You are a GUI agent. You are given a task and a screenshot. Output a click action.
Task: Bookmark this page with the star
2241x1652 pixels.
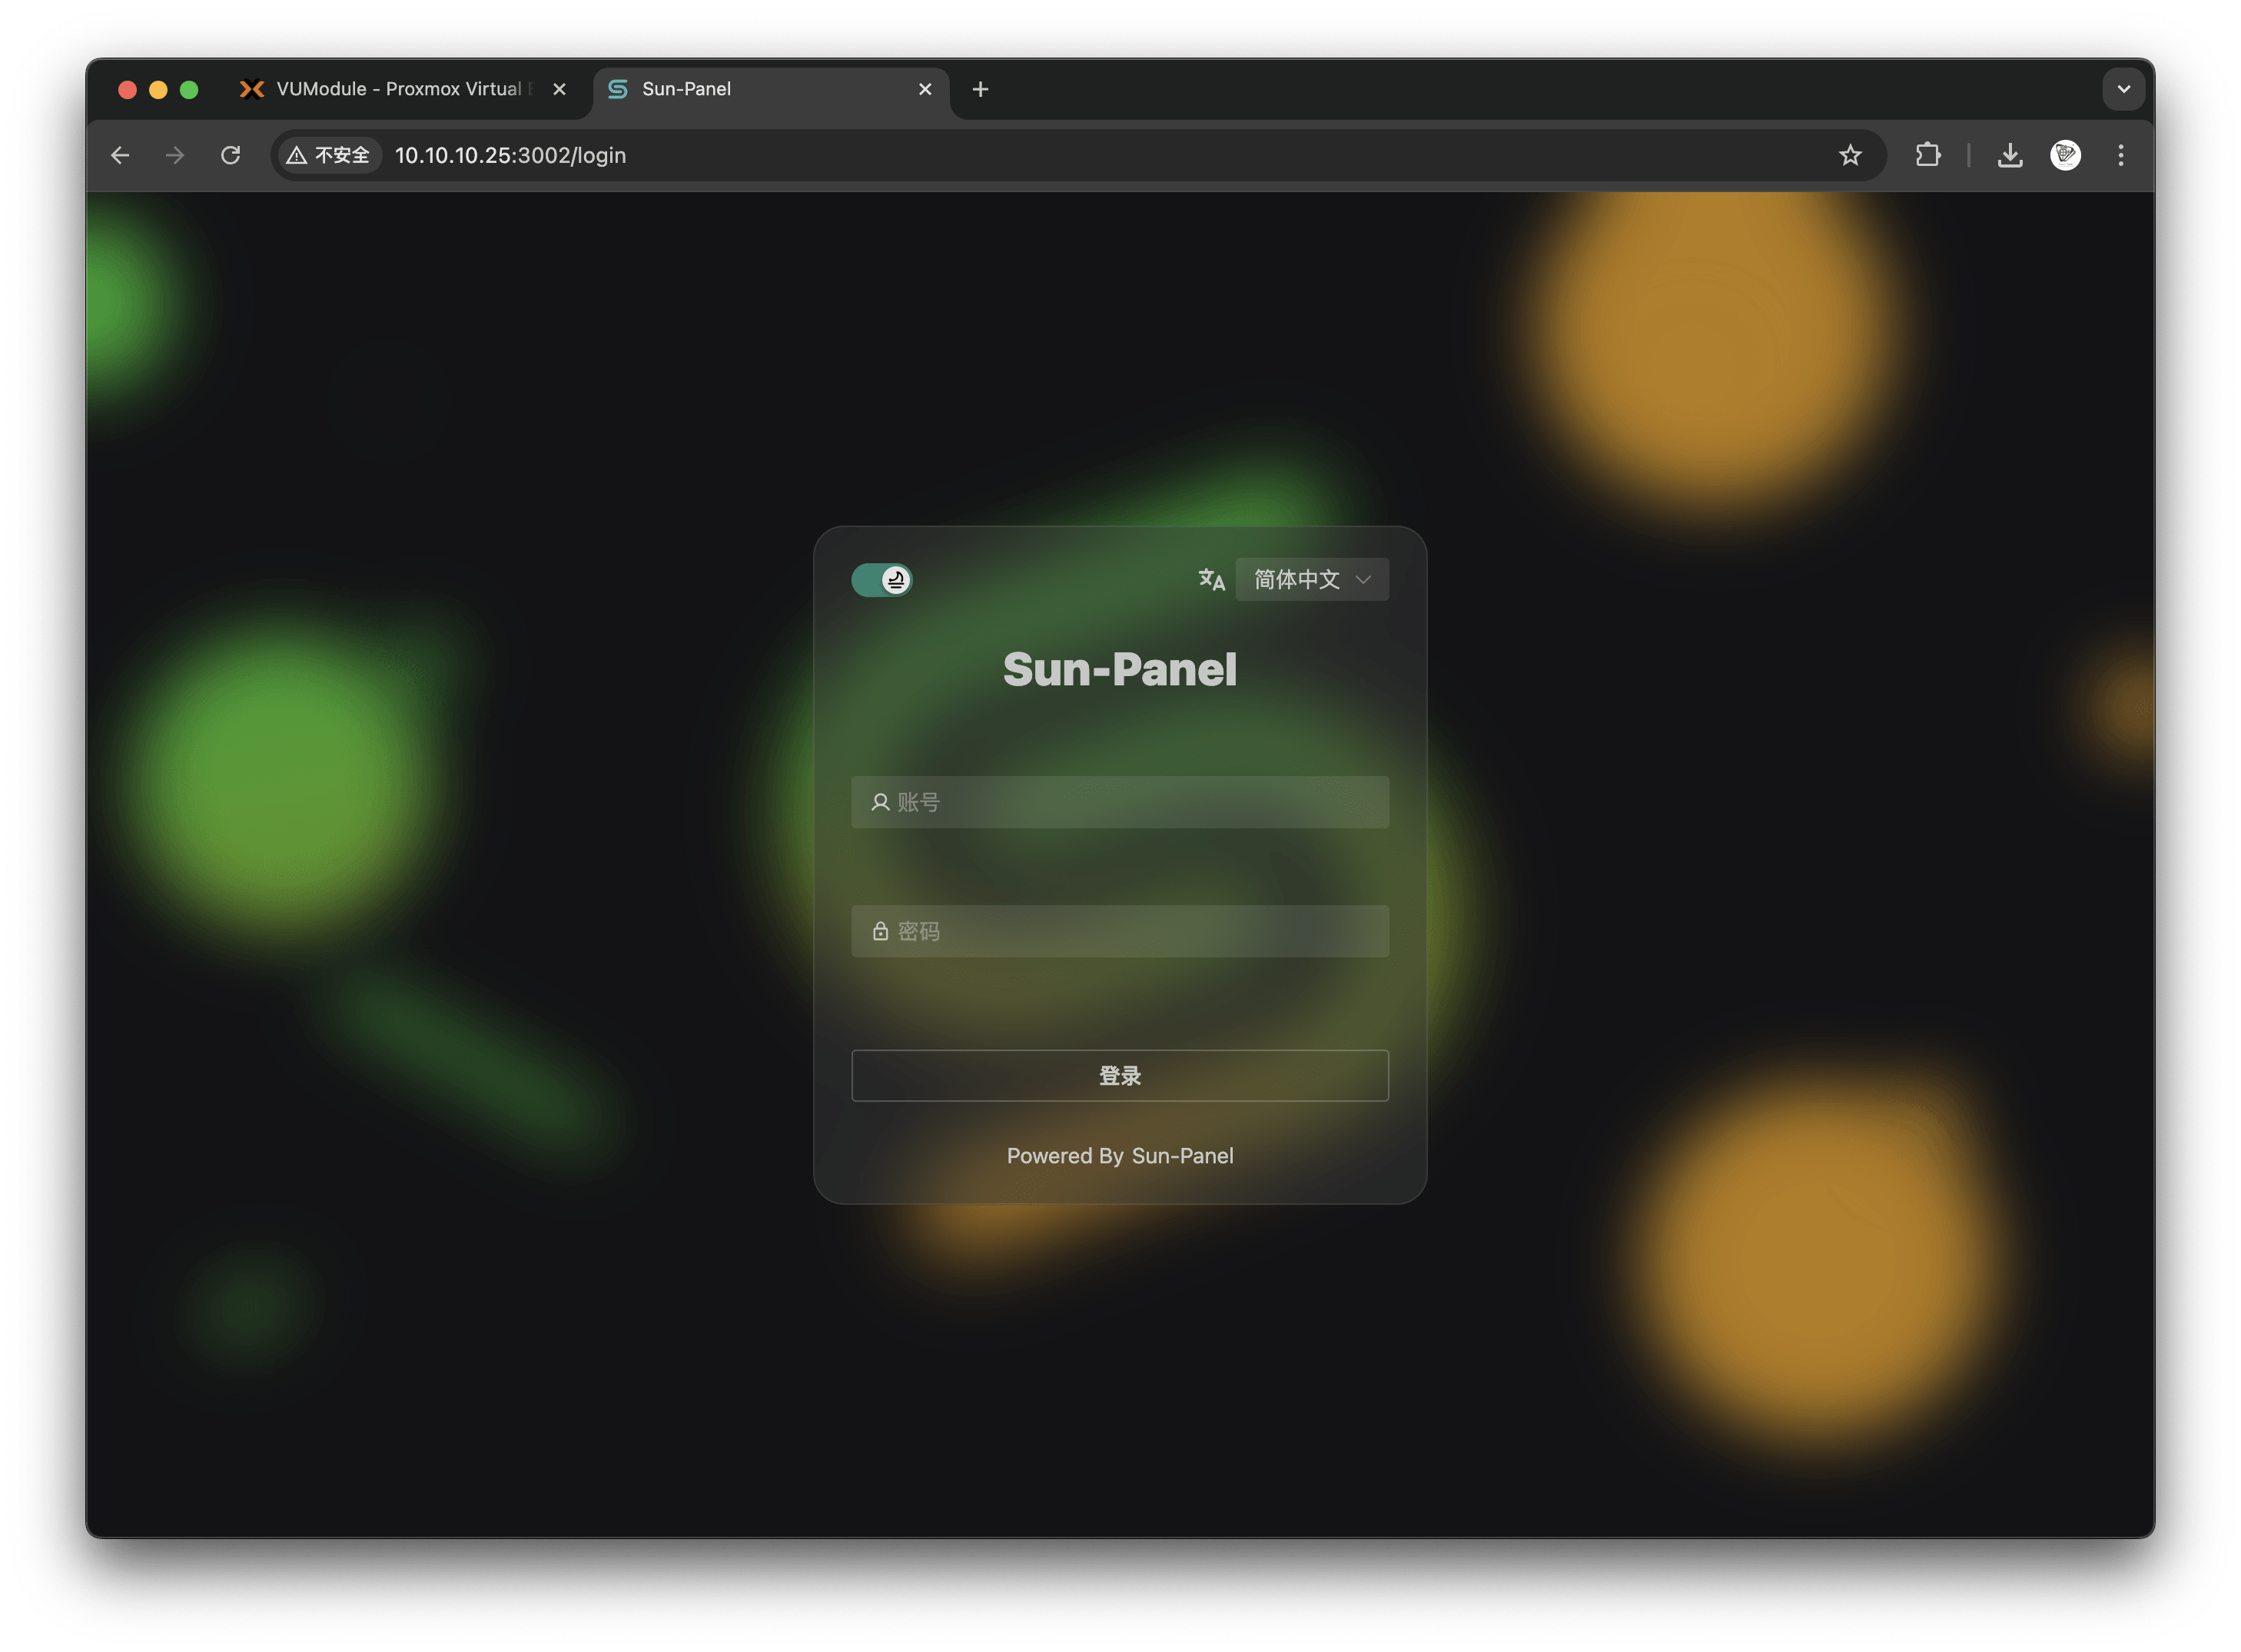[x=1849, y=155]
